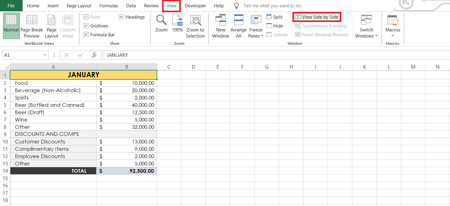Select the Beverage (Non-Alcoholic) cell

pos(53,90)
